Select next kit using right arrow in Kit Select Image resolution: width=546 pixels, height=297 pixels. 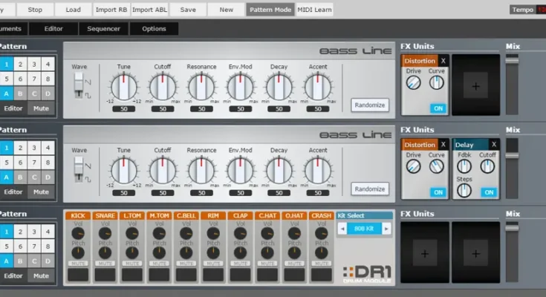[387, 229]
